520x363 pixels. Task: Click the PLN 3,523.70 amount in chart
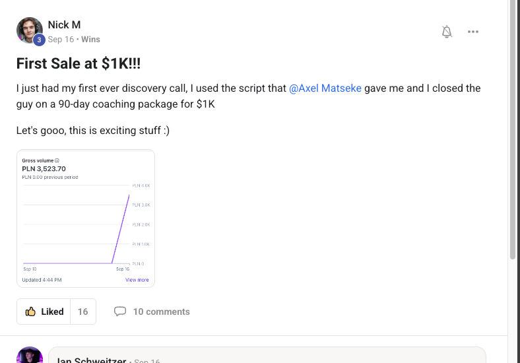[44, 168]
